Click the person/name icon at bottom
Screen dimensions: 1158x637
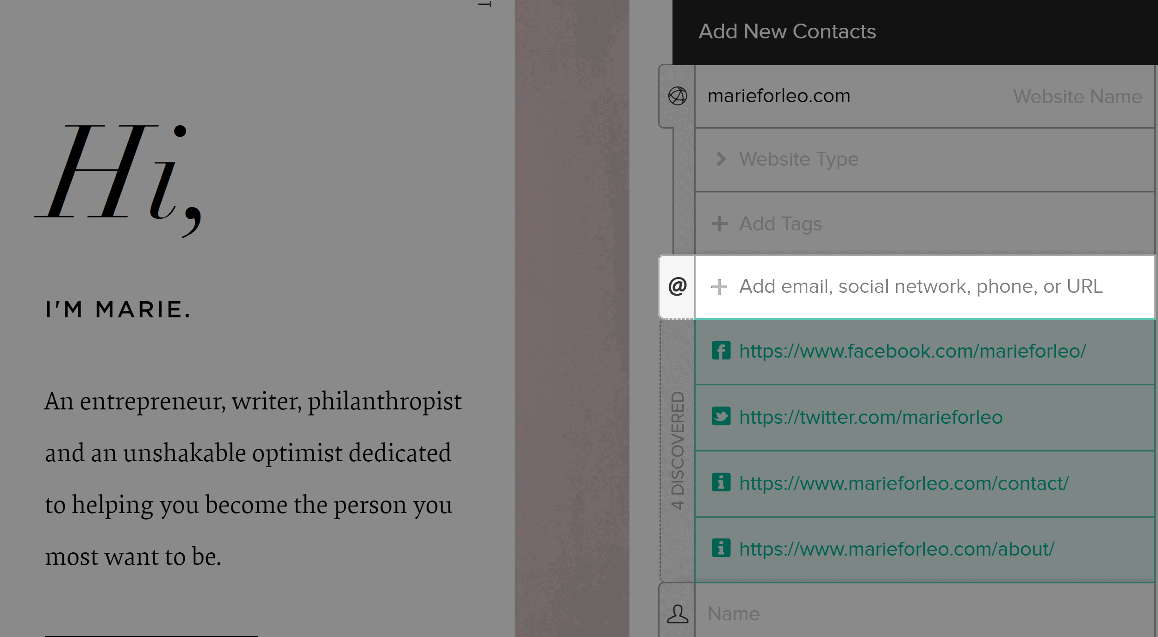click(676, 614)
